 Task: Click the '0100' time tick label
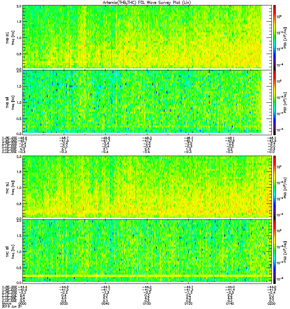tap(147, 304)
